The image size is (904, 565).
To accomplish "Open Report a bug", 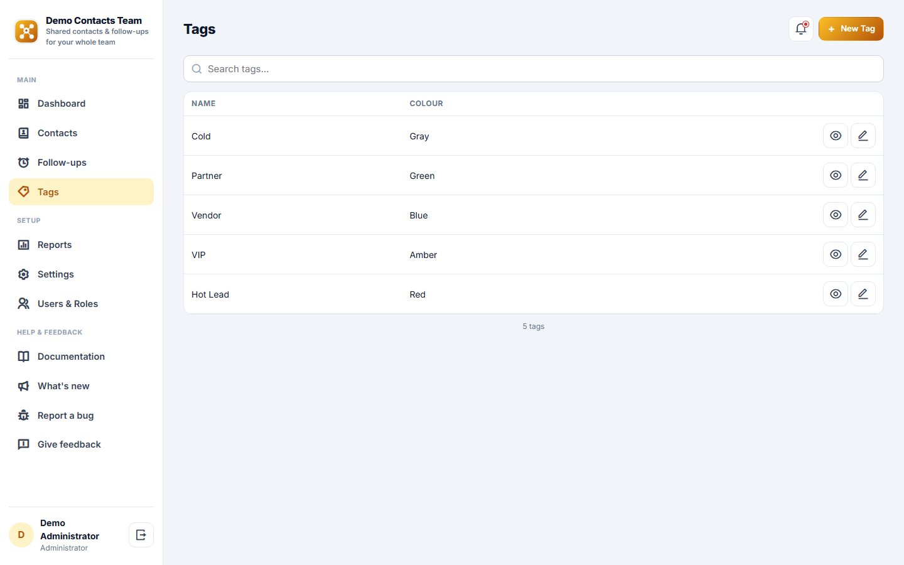I will pos(81,416).
